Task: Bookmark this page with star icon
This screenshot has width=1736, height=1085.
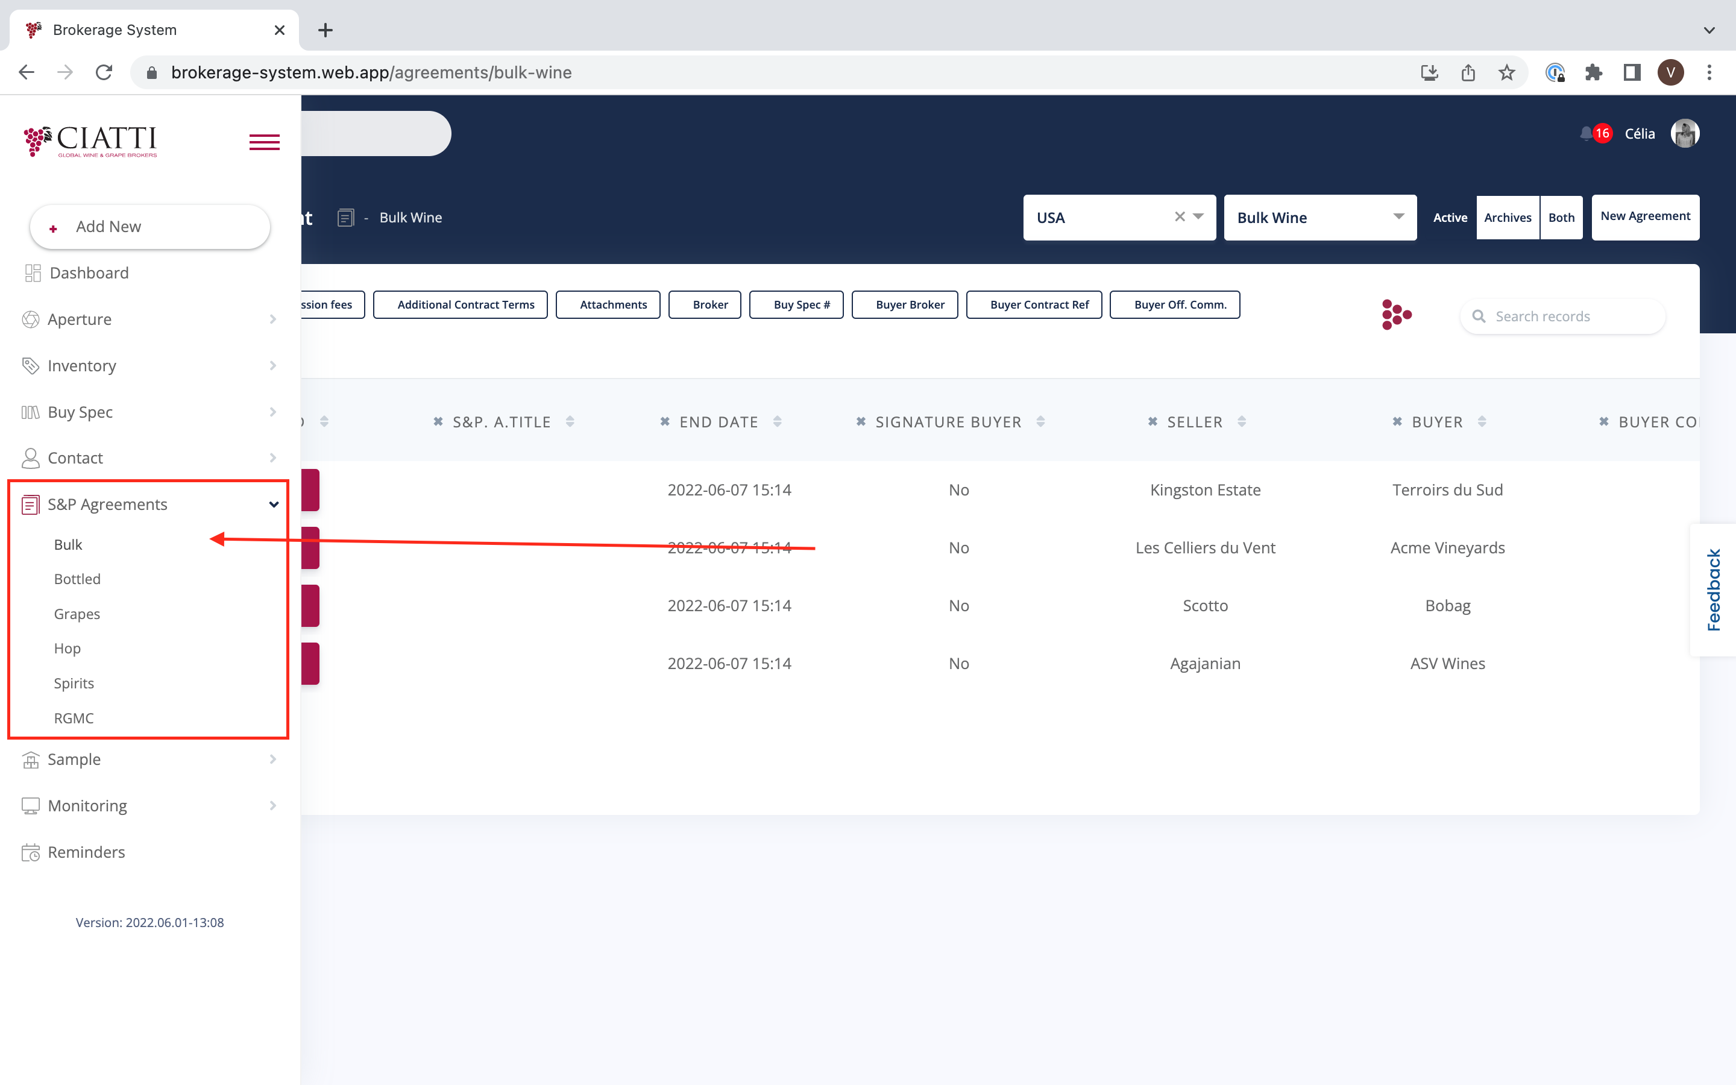Action: point(1506,72)
